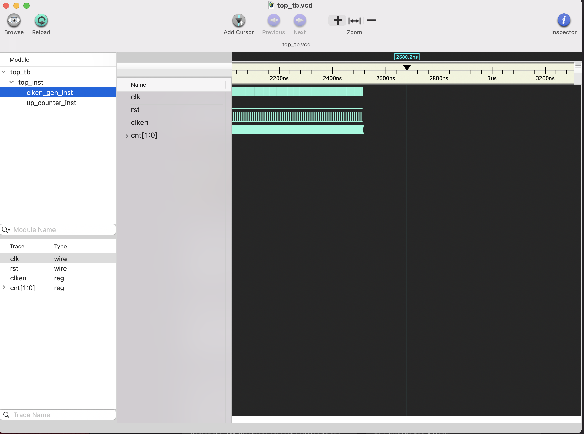Expand cnt[1:0] in the Name list

click(127, 136)
